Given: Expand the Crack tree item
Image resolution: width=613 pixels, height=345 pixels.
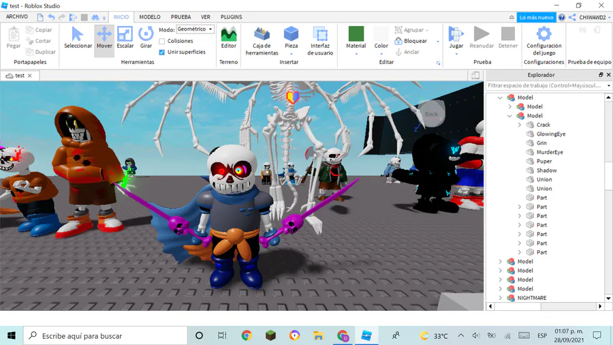Looking at the screenshot, I should (519, 125).
